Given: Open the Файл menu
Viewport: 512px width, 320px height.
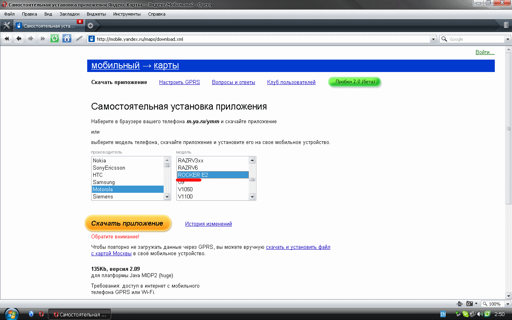Looking at the screenshot, I should tap(9, 14).
